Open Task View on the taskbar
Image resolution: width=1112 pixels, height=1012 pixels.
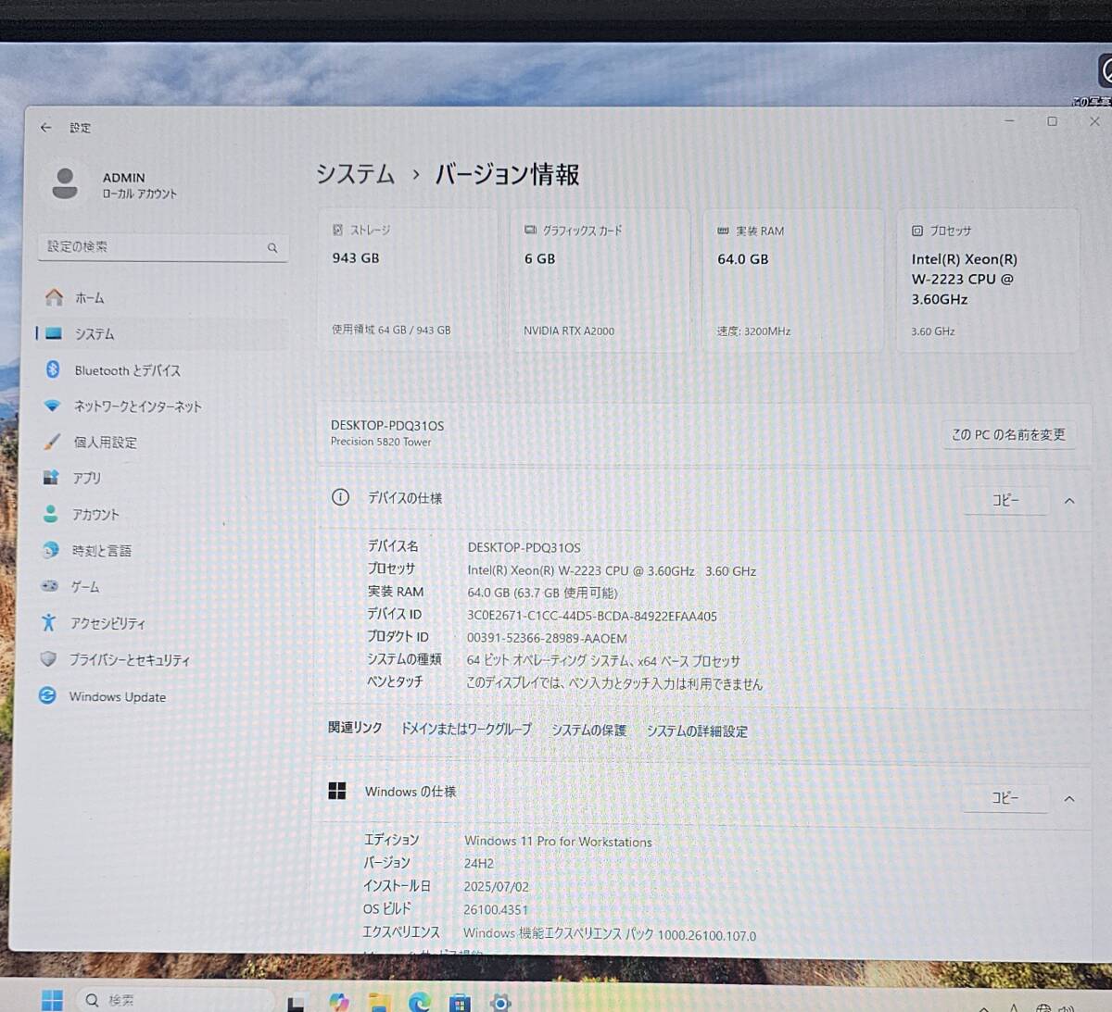coord(297,1004)
